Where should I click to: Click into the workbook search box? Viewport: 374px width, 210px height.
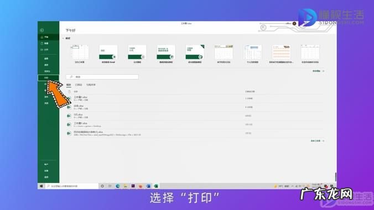coord(102,77)
